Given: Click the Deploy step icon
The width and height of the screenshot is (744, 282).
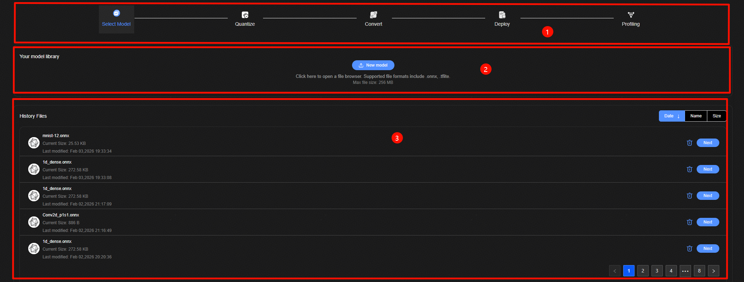Looking at the screenshot, I should 502,15.
